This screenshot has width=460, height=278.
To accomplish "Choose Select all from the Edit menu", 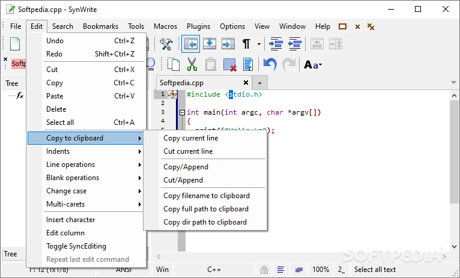I will [x=86, y=122].
